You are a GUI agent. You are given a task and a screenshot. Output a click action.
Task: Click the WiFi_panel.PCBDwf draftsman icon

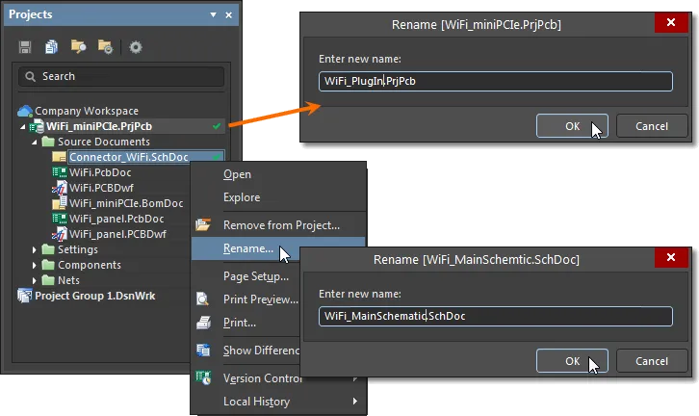[60, 234]
